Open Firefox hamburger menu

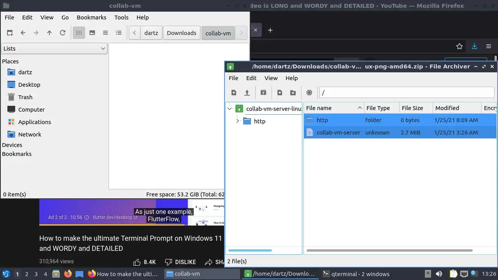point(489,46)
